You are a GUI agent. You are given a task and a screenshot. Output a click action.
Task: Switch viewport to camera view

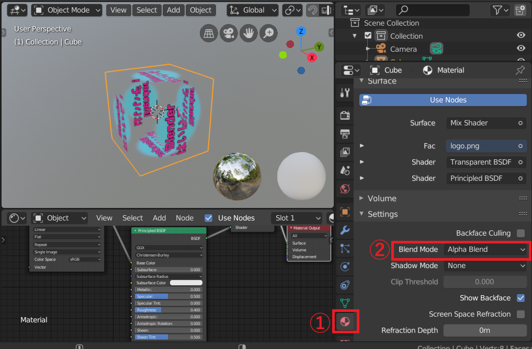pos(229,33)
